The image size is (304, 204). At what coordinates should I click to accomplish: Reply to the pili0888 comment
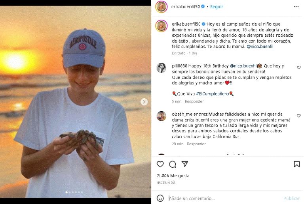tap(194, 101)
